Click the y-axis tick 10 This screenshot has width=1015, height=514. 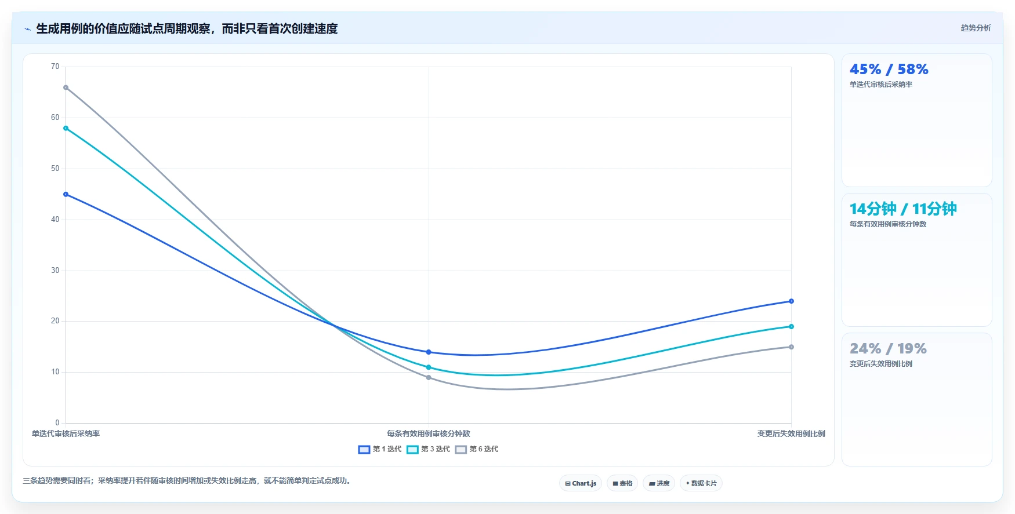[55, 372]
